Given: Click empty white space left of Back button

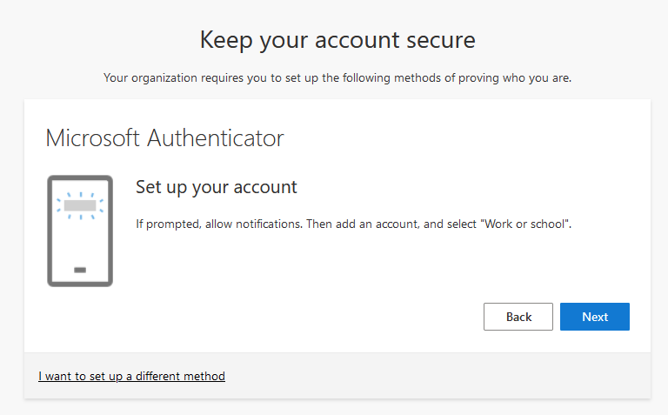Looking at the screenshot, I should pos(304,317).
